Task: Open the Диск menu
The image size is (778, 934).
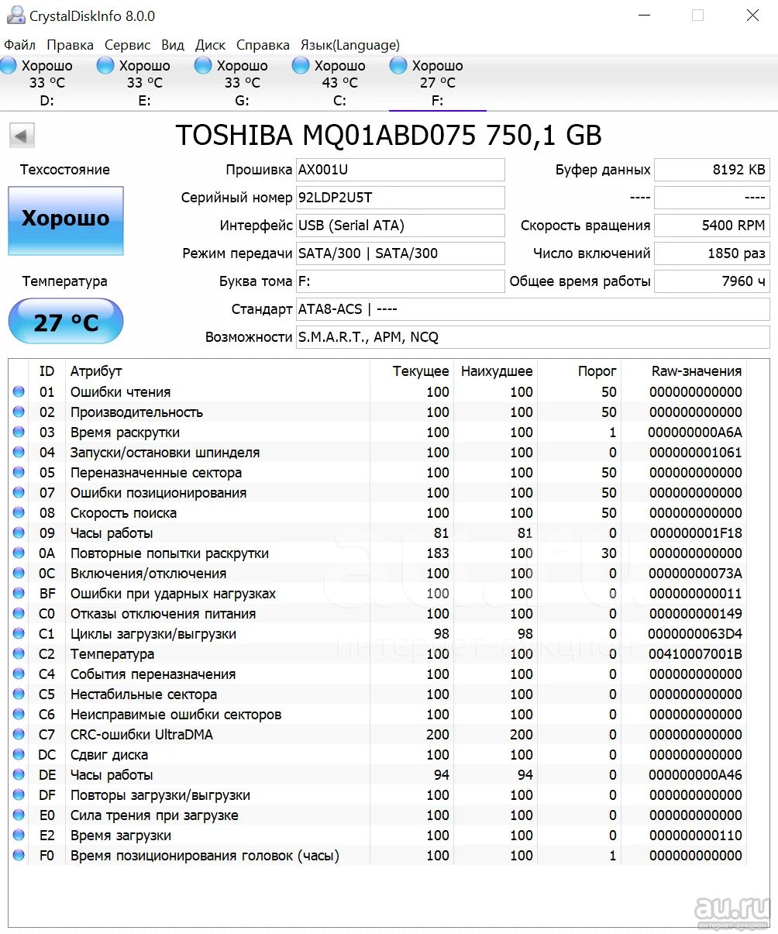Action: (x=210, y=45)
